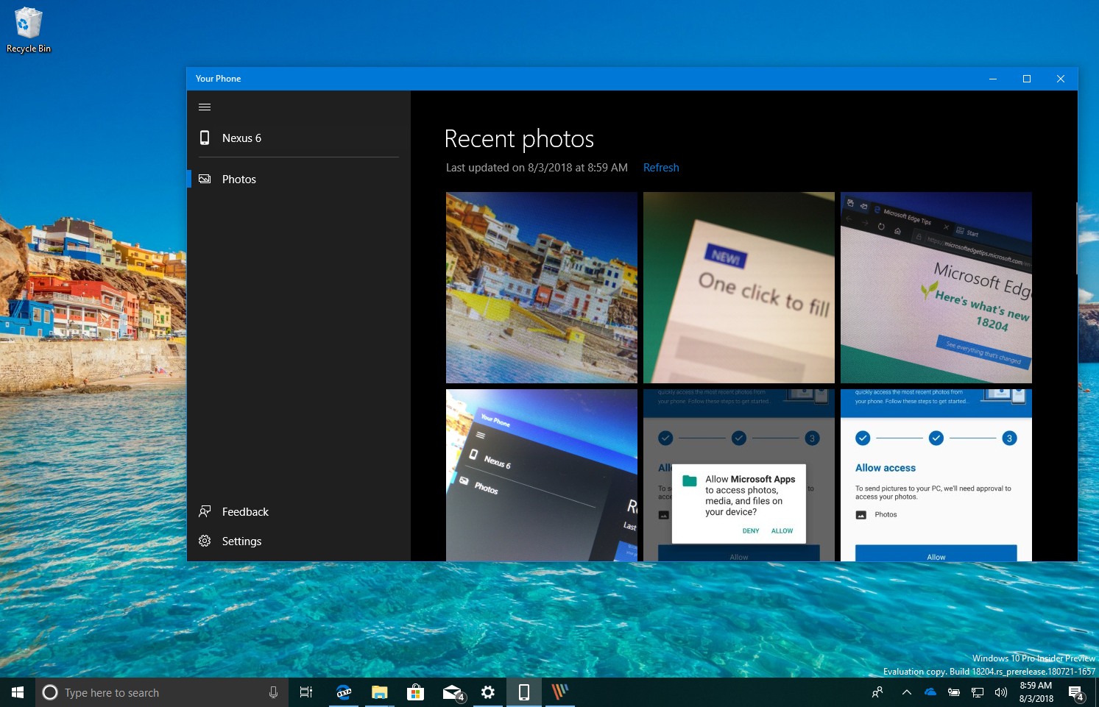This screenshot has height=707, width=1099.
Task: Open the volume control in the system tray
Action: click(x=1000, y=692)
